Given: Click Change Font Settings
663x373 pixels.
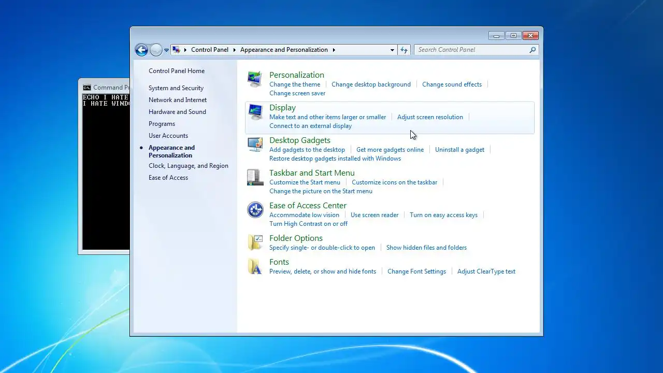Looking at the screenshot, I should (416, 271).
